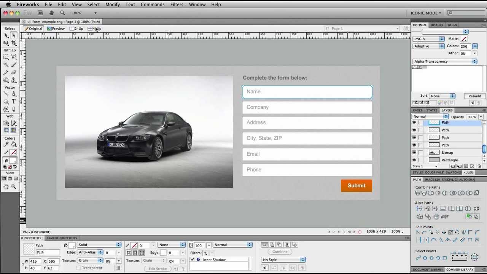Image resolution: width=487 pixels, height=274 pixels.
Task: Switch to standard screen mode
Action: [x=4, y=178]
